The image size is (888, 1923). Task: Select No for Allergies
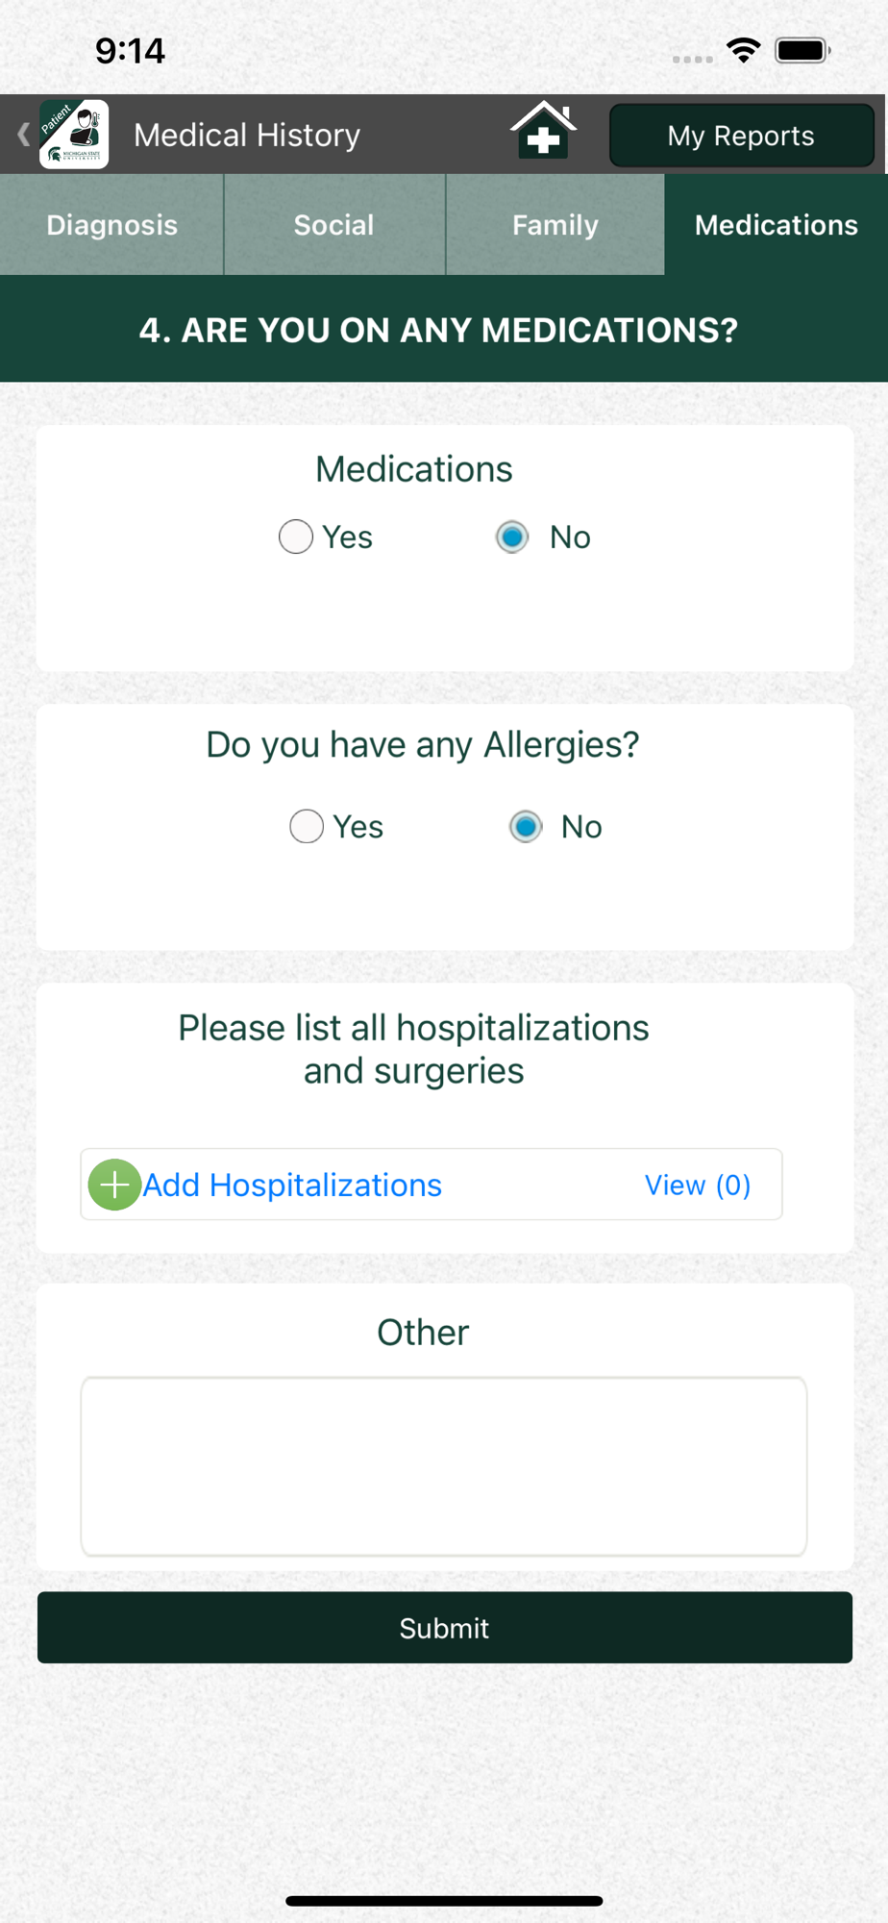coord(526,826)
